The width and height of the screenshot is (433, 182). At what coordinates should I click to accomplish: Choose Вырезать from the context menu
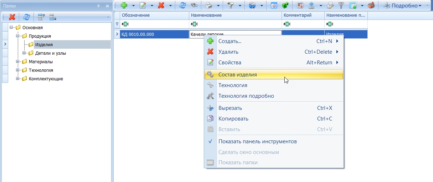coord(274,108)
